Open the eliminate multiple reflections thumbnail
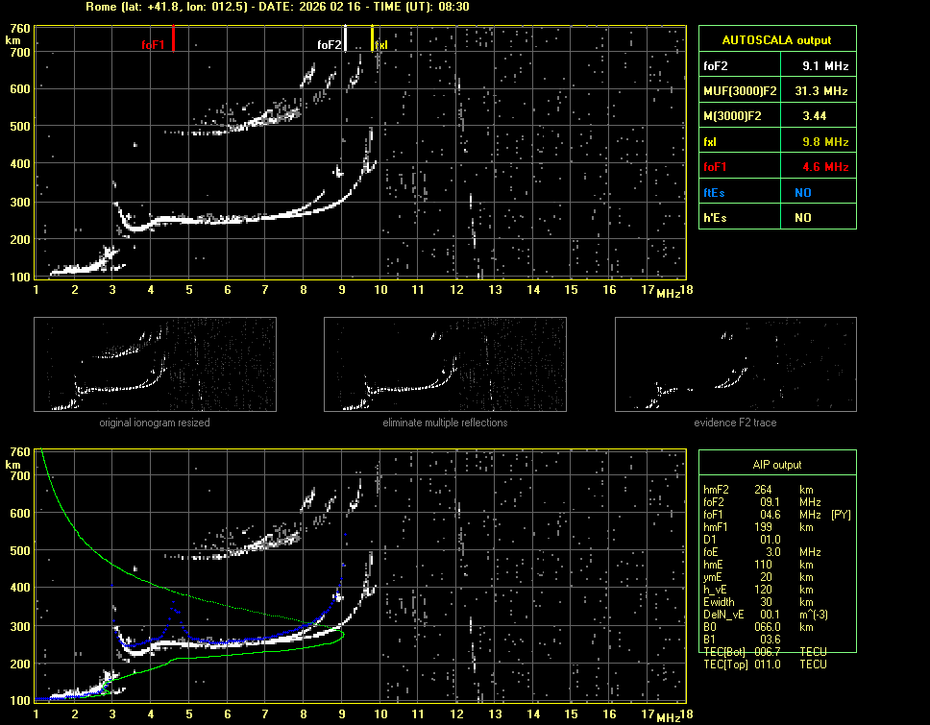 (x=445, y=364)
